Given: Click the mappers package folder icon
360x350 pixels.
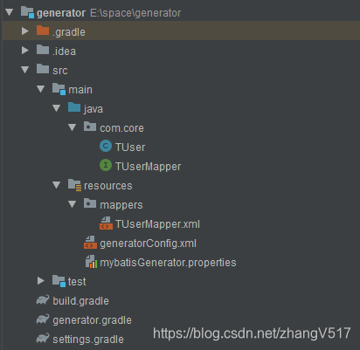Looking at the screenshot, I should click(x=90, y=203).
